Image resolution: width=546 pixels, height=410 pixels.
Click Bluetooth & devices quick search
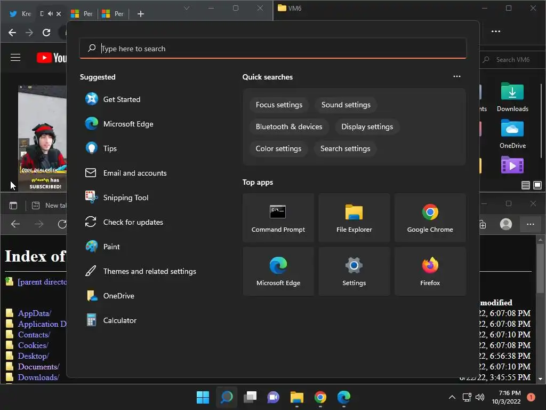(288, 127)
